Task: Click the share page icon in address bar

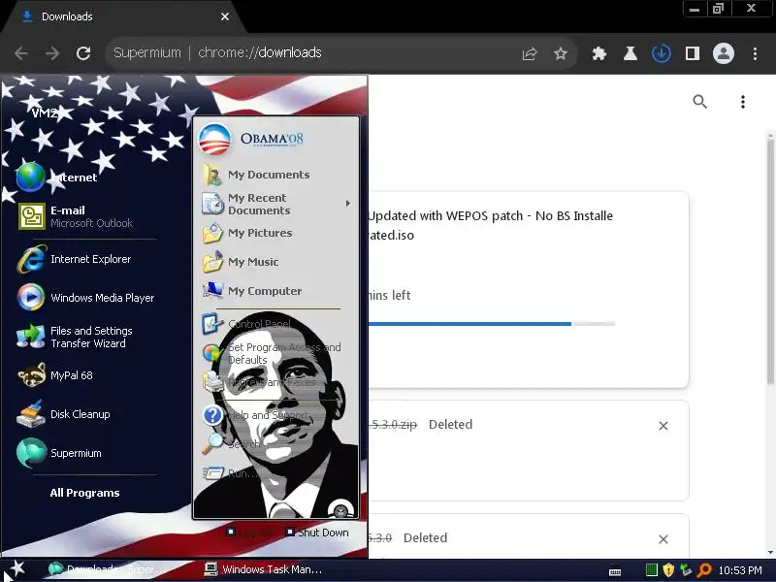Action: point(529,53)
